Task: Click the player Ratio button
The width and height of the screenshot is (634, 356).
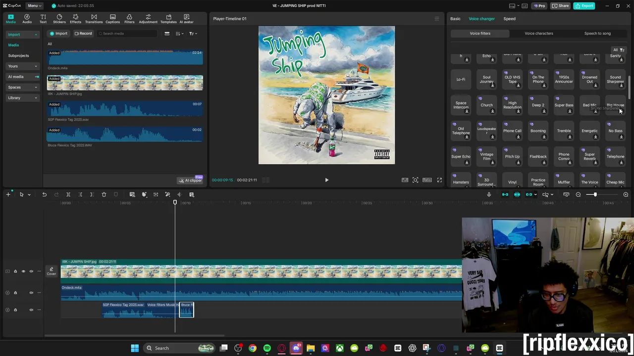Action: (x=427, y=180)
